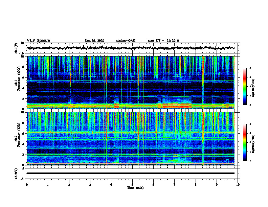Click the upper color bar "log(PSD)(V²/Hz)" label
The height and width of the screenshot is (207, 268).
coord(253,88)
